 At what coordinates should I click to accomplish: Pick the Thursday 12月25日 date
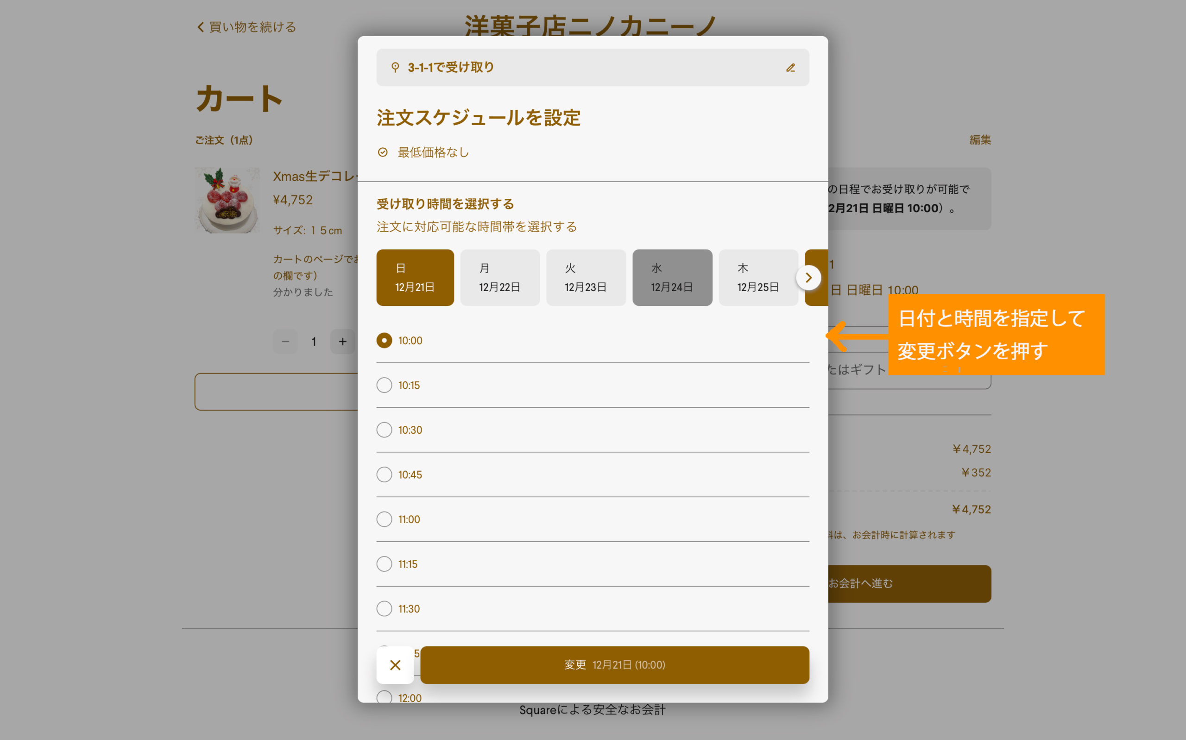coord(758,278)
